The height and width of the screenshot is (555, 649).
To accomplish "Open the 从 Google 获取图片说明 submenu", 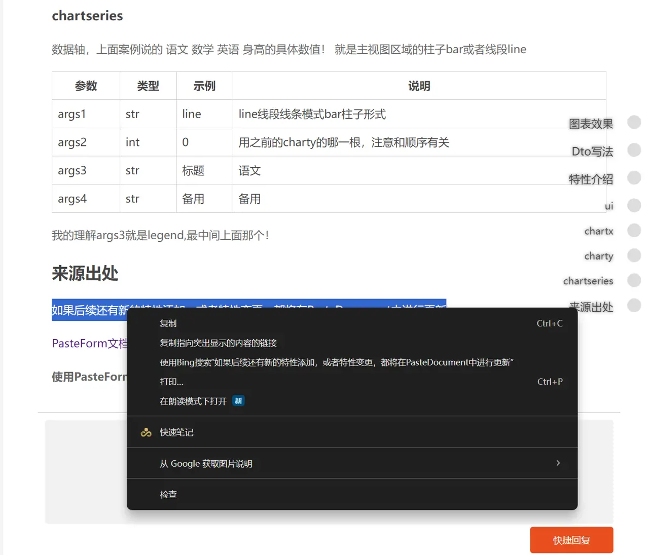I will pos(352,464).
